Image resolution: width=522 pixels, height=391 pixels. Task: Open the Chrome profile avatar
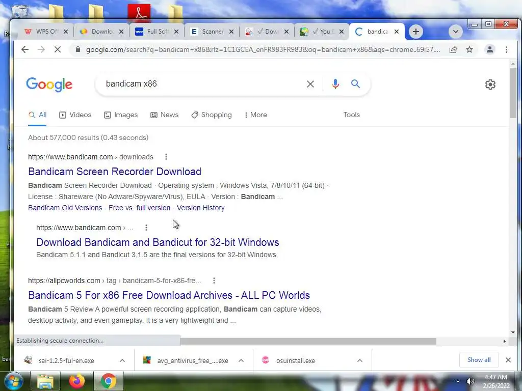click(490, 49)
